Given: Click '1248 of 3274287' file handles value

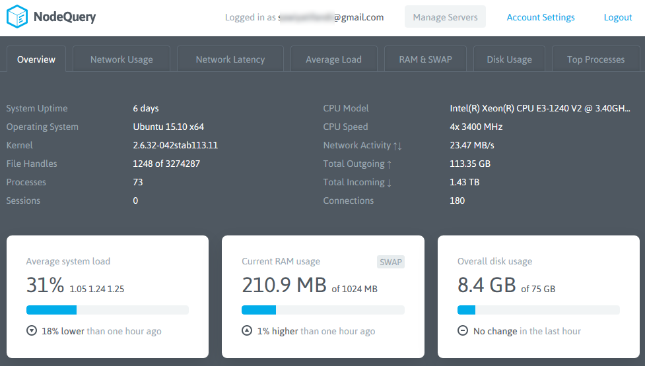Looking at the screenshot, I should (x=166, y=164).
